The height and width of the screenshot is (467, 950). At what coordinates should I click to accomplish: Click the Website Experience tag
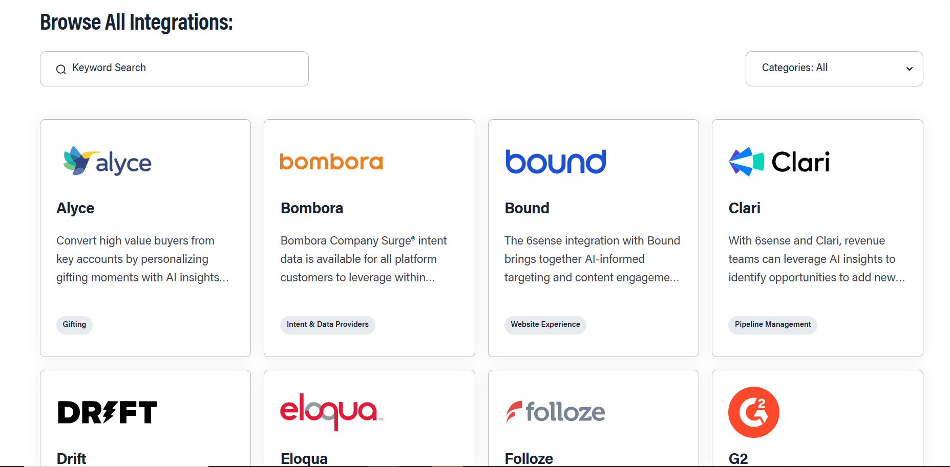[545, 325]
